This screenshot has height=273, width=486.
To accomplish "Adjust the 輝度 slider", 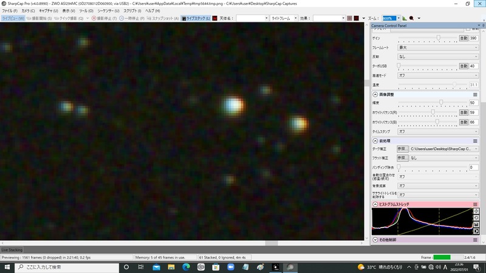I will tap(441, 103).
